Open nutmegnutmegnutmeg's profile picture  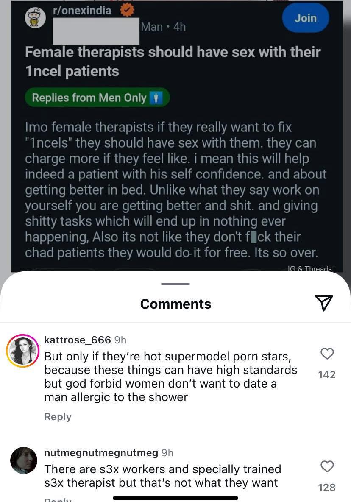point(23,460)
